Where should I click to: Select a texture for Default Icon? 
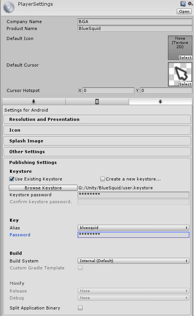[x=185, y=58]
